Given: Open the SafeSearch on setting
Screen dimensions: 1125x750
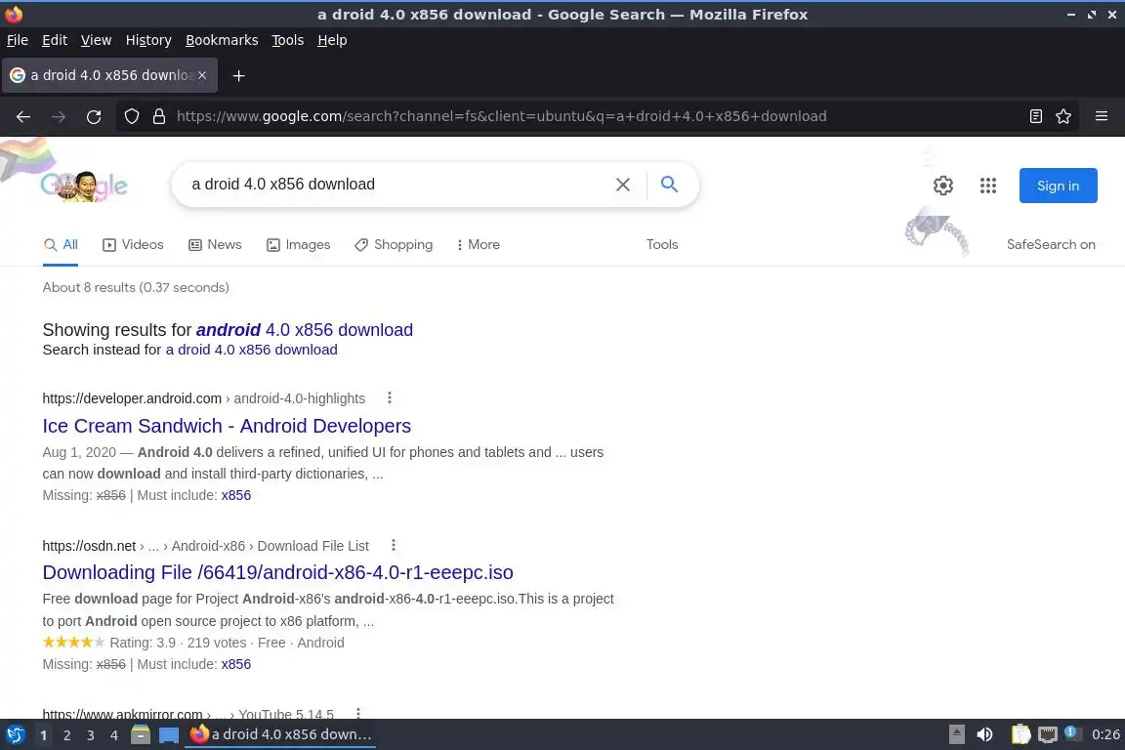Looking at the screenshot, I should point(1051,245).
